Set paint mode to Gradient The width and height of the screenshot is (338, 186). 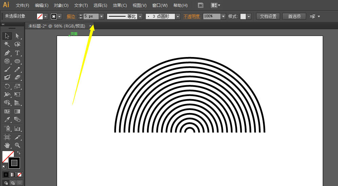point(13,174)
